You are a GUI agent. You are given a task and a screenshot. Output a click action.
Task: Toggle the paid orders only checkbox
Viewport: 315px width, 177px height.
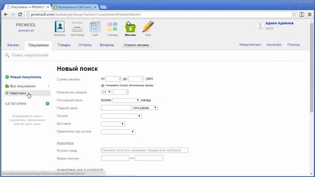point(103,86)
